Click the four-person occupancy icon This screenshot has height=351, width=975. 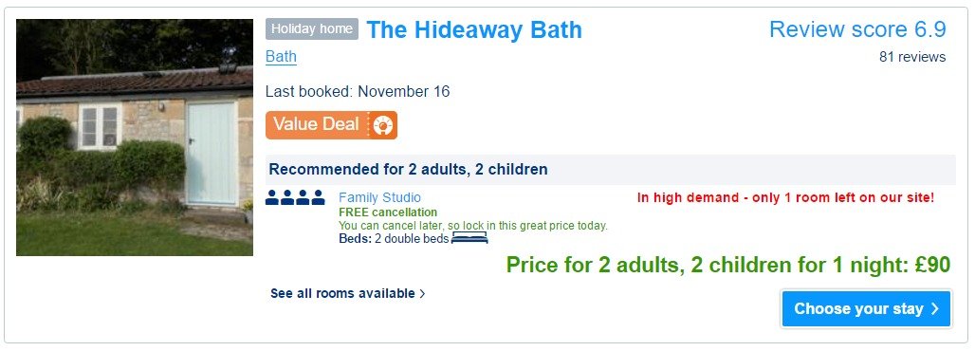point(295,198)
